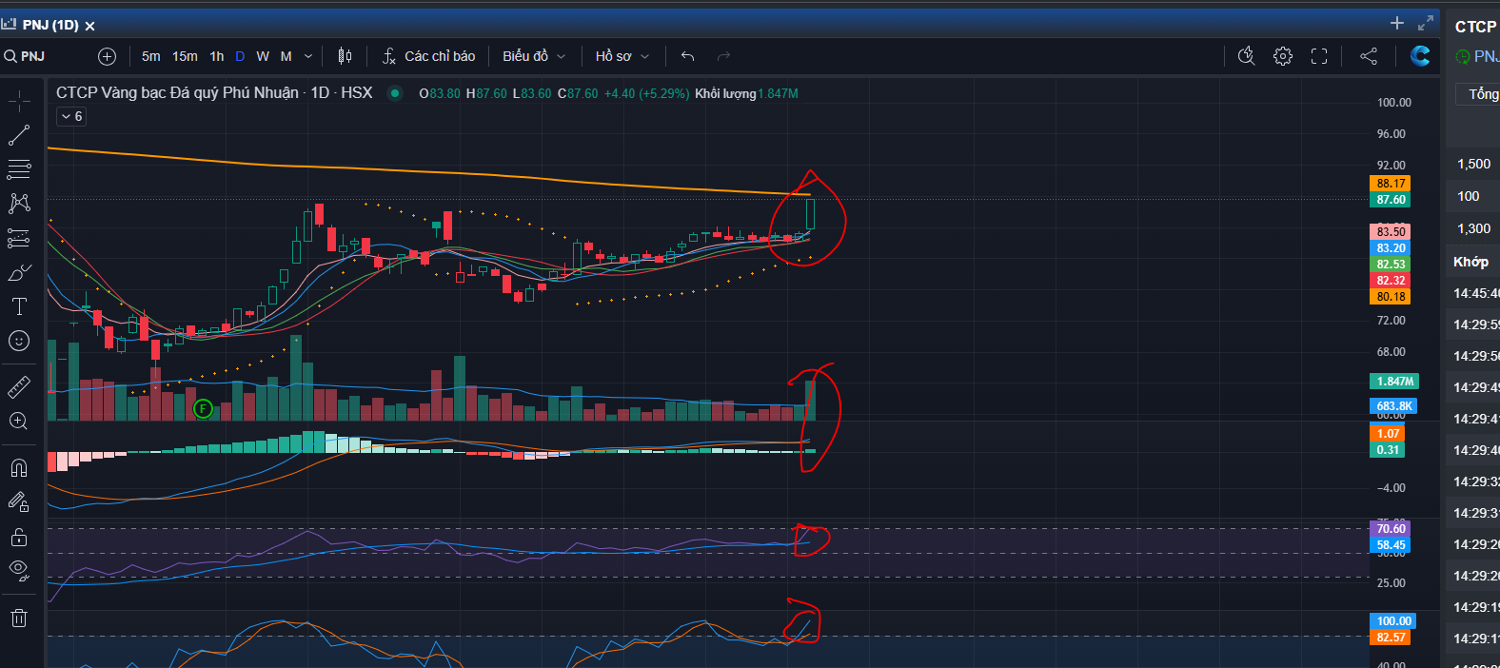Switch to the 1h timeframe
The width and height of the screenshot is (1500, 668).
tap(217, 56)
